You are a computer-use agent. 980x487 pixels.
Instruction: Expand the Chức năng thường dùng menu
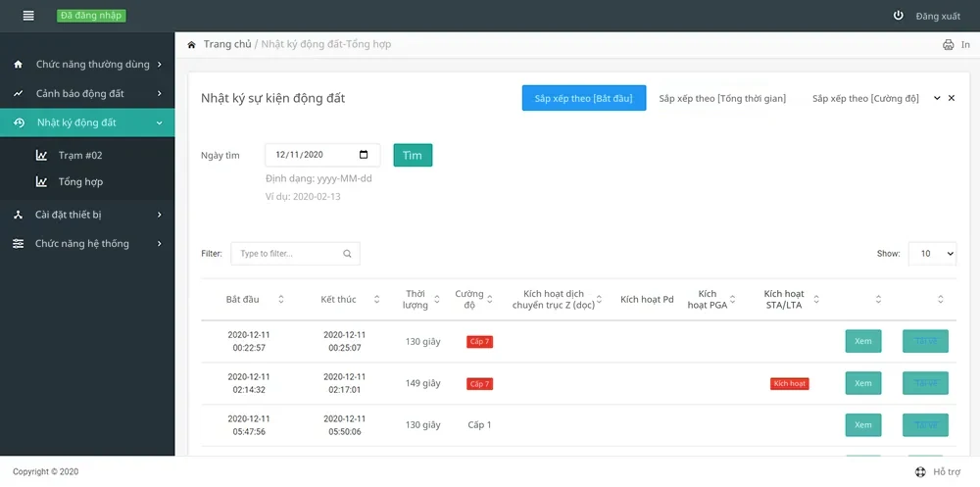pos(160,65)
